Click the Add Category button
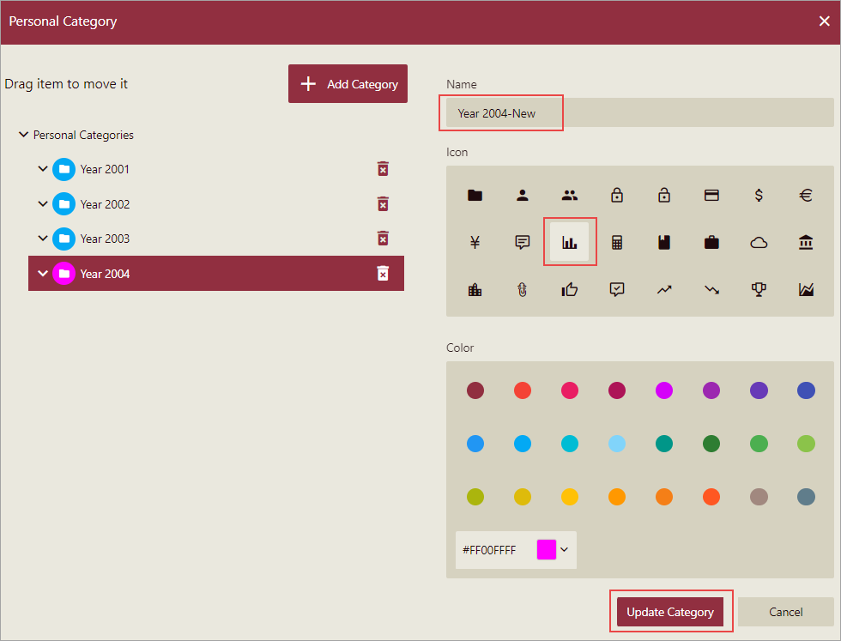The width and height of the screenshot is (841, 641). 348,83
